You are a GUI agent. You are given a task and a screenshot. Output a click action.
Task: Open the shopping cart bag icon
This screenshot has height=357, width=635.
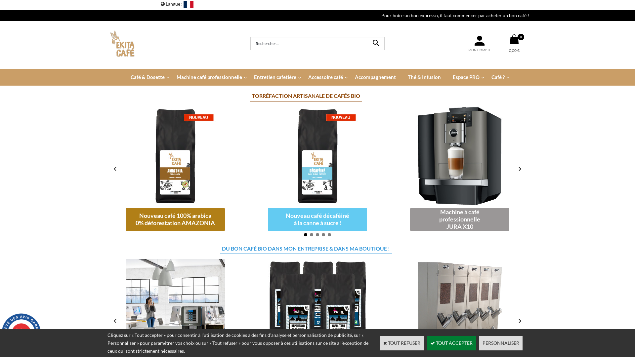click(x=514, y=40)
